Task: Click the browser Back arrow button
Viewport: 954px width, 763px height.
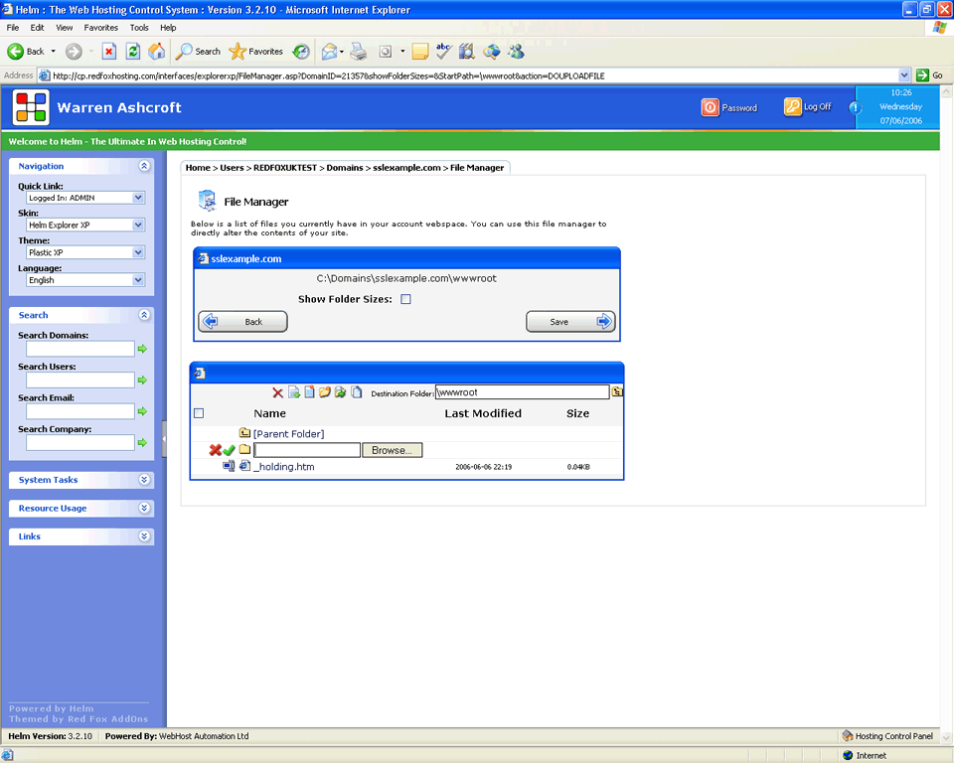Action: (25, 52)
